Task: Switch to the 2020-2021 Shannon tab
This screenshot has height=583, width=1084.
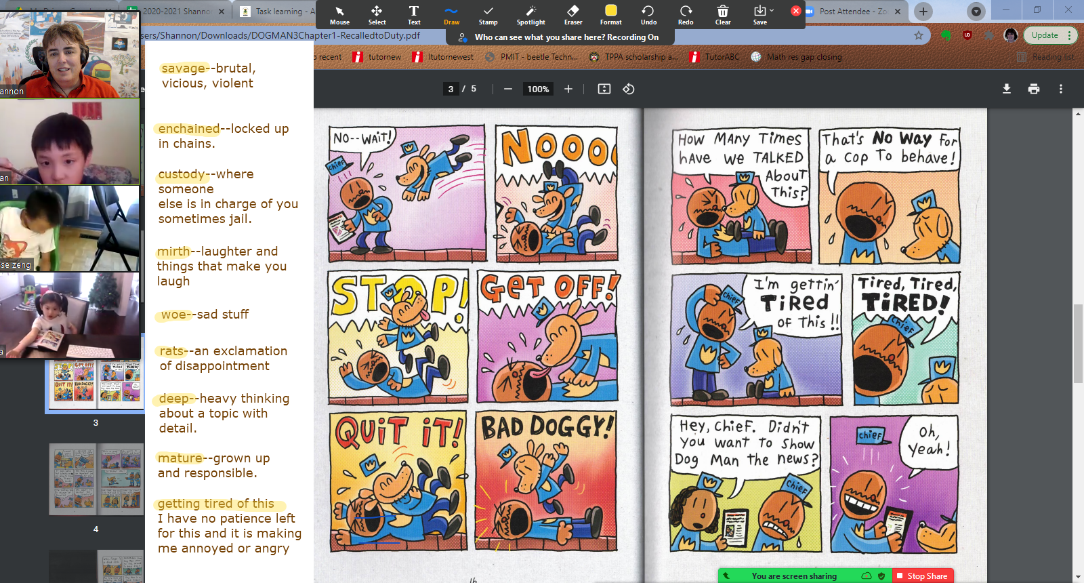Action: coord(178,12)
